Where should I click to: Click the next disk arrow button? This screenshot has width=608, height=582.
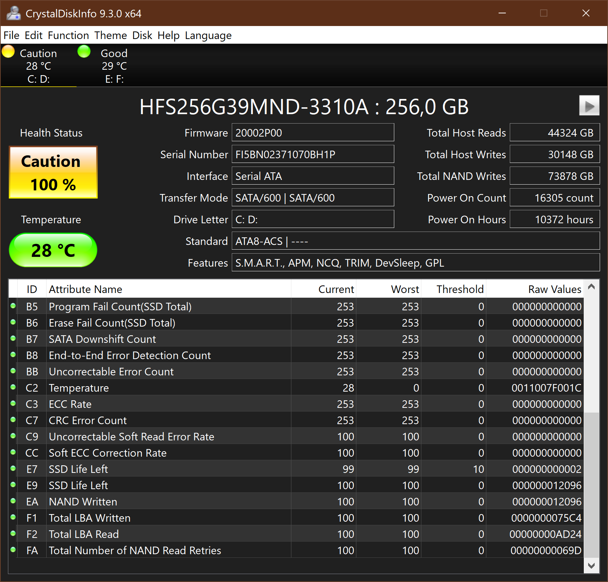tap(589, 105)
